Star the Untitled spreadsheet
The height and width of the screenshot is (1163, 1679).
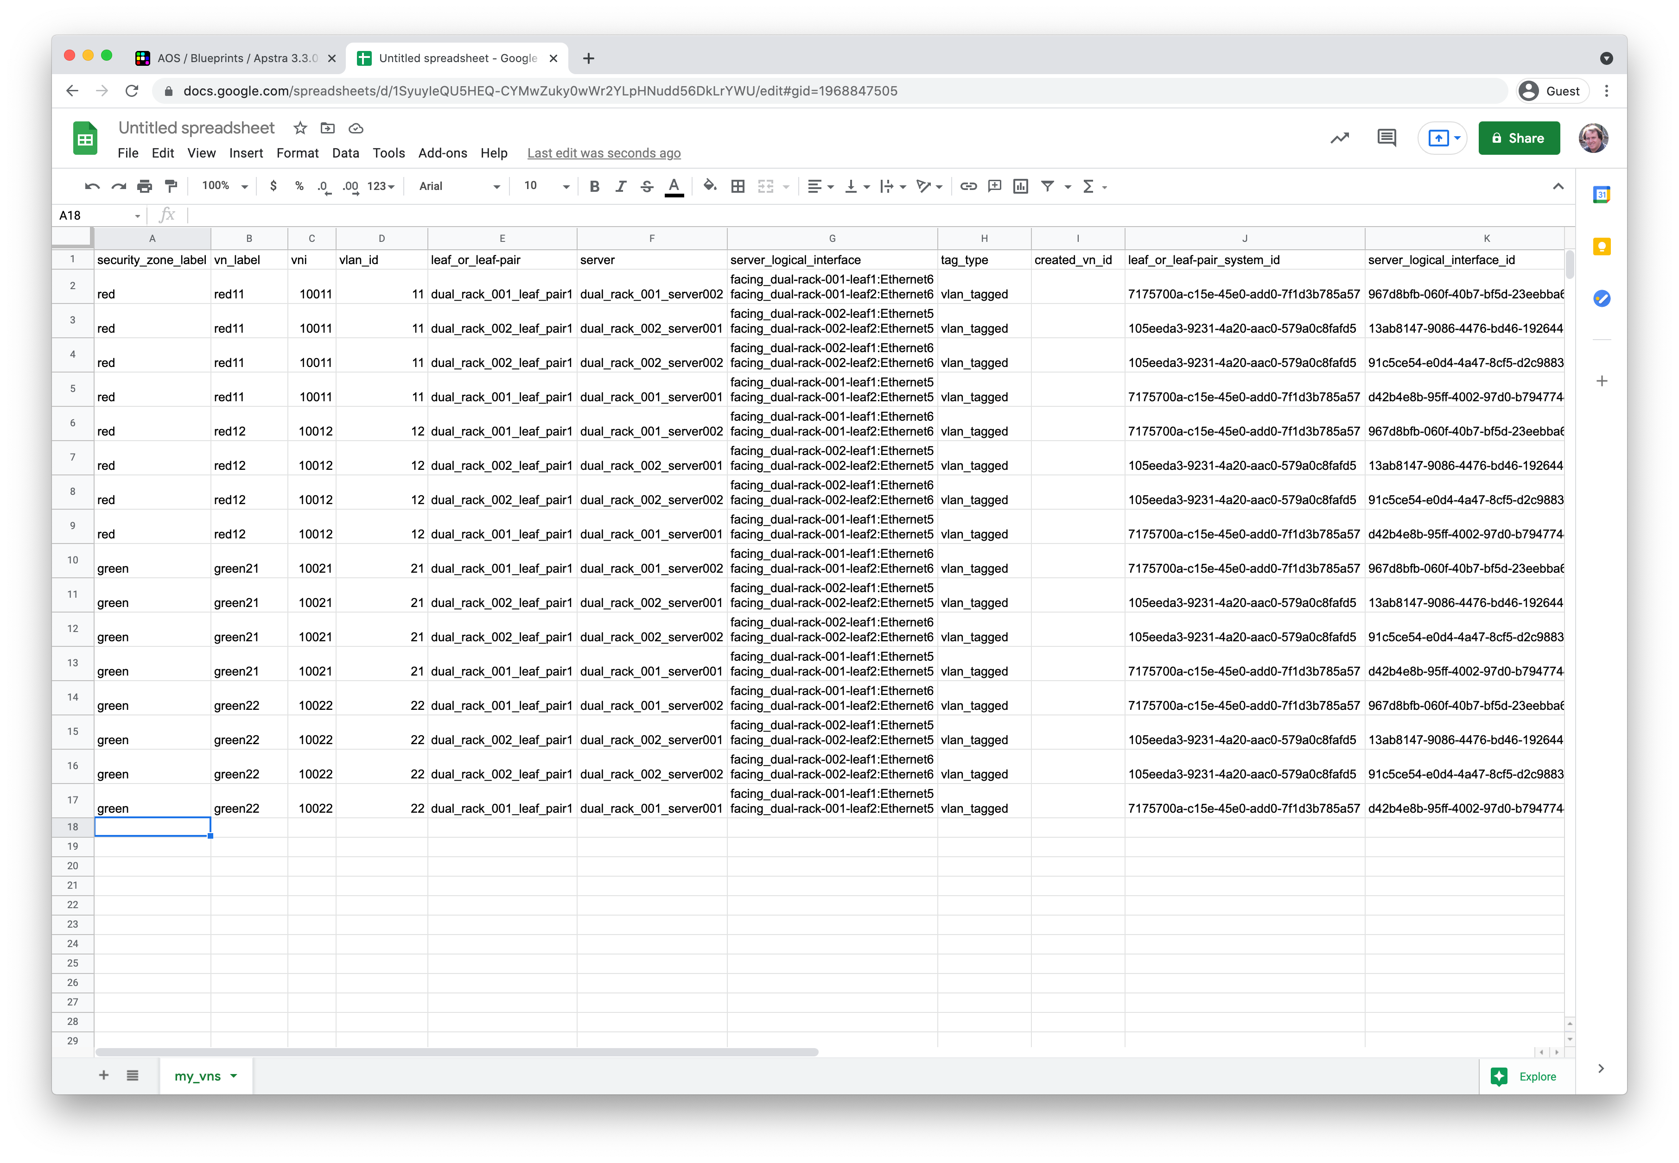pyautogui.click(x=299, y=128)
